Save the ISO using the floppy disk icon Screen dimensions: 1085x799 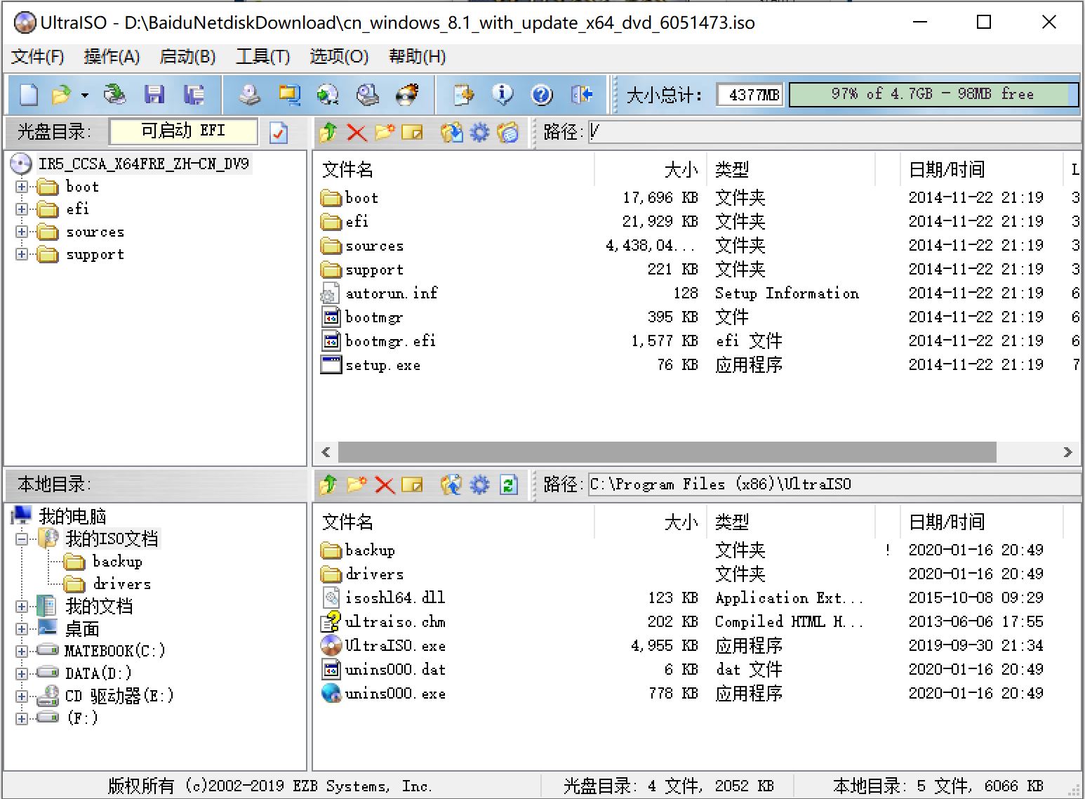click(x=154, y=94)
